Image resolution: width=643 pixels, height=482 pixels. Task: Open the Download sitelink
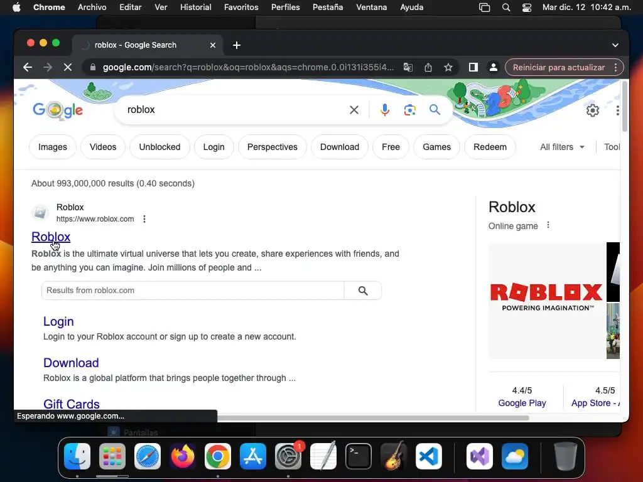tap(71, 363)
